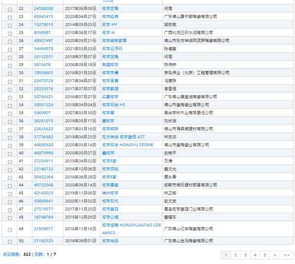The width and height of the screenshot is (295, 264).
Task: Go to results page 2
Action: coord(235,255)
